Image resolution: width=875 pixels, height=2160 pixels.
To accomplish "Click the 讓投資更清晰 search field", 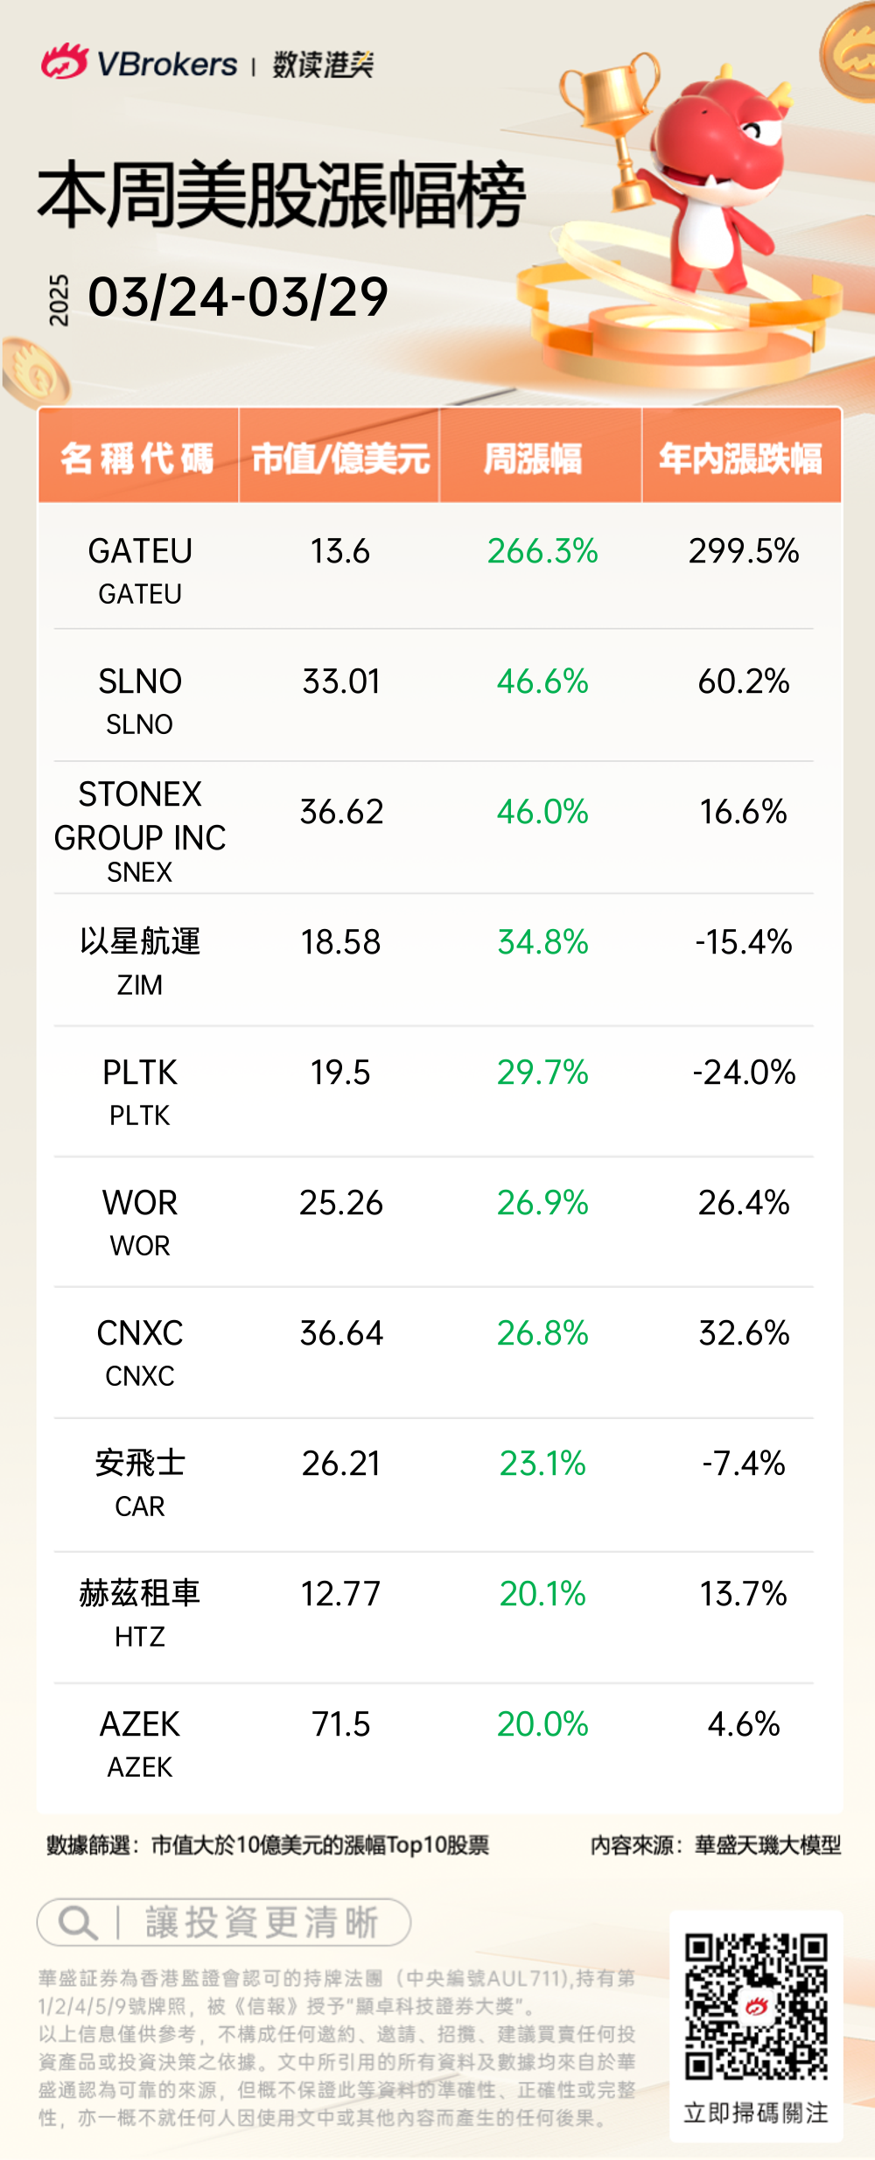I will click(x=225, y=1923).
